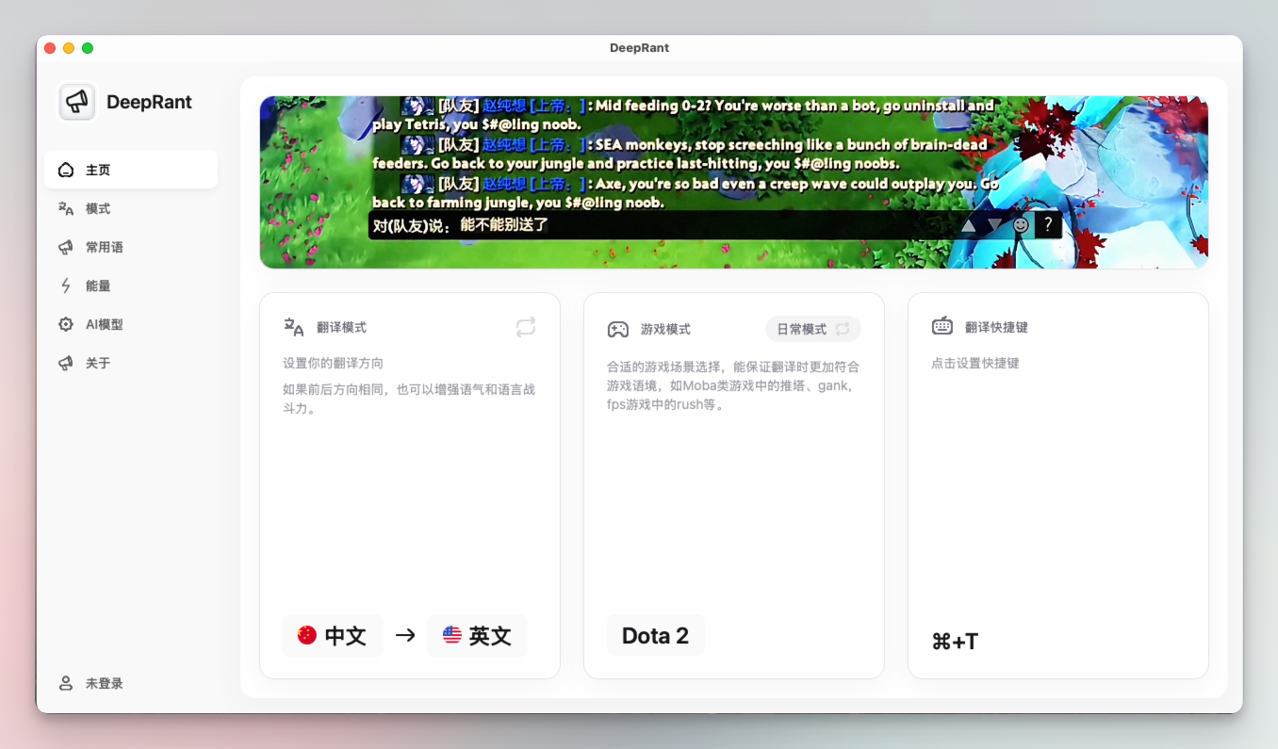Viewport: 1278px width, 749px height.
Task: Open the 中文 source language selector
Action: 333,635
